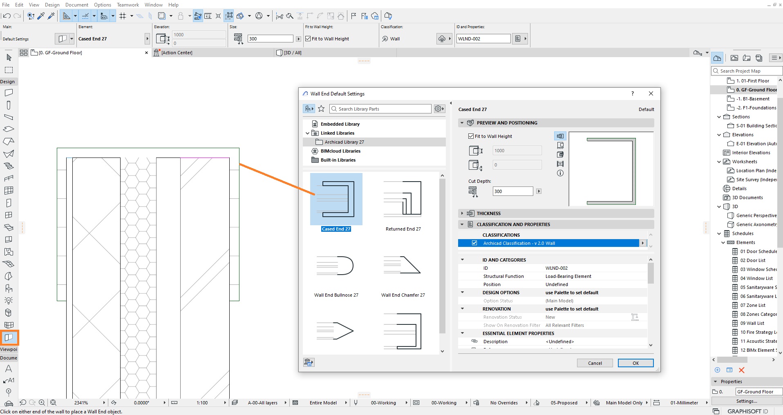Select the Pick Up Parameters eyedropper tool
This screenshot has height=415, width=783.
(x=41, y=16)
